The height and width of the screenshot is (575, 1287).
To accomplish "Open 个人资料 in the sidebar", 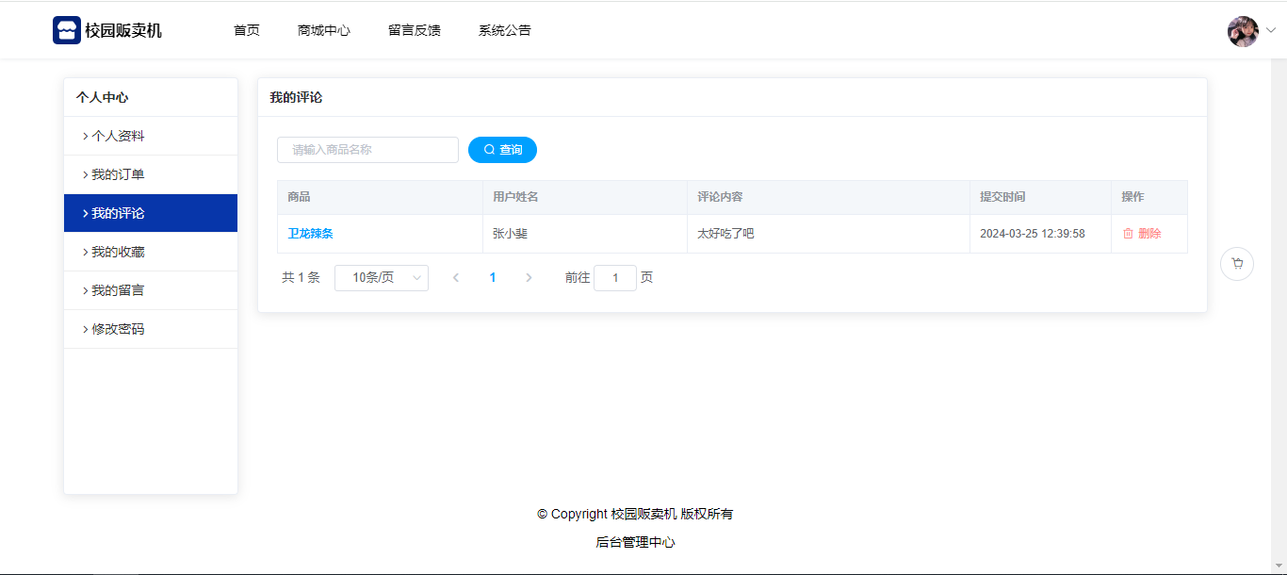I will (x=118, y=136).
